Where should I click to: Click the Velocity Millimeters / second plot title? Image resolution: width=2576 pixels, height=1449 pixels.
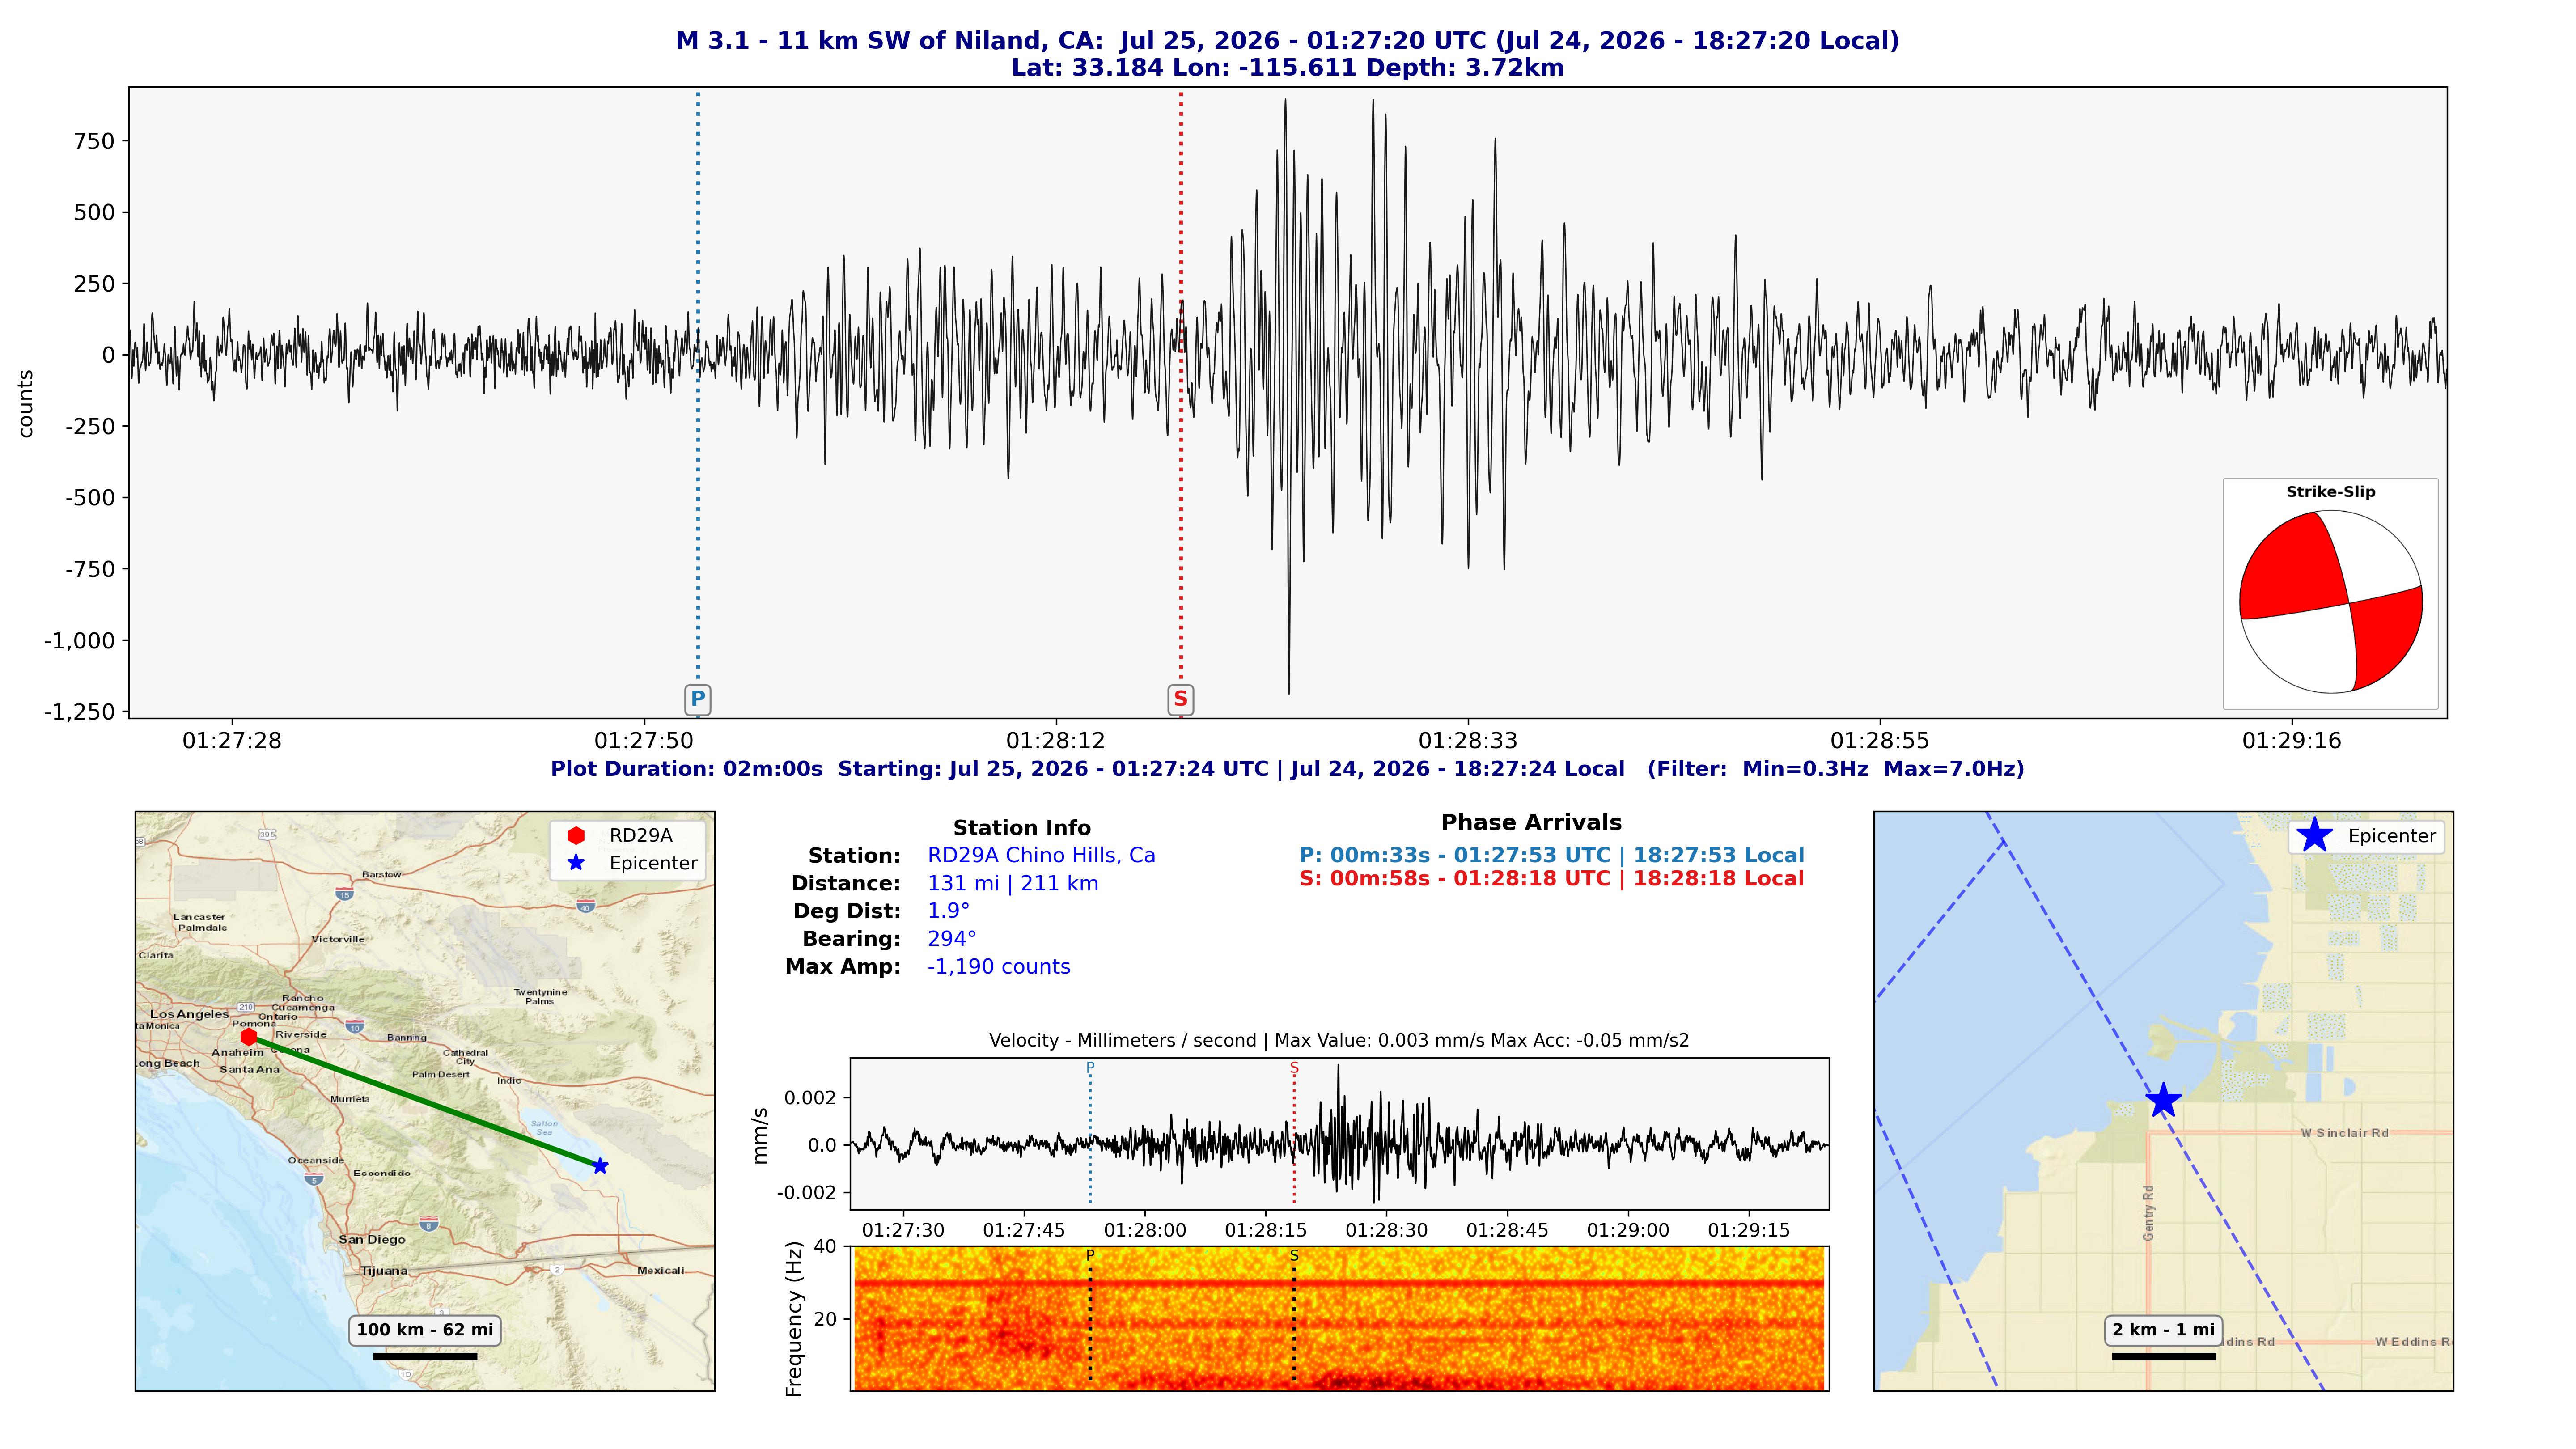click(x=1339, y=1041)
